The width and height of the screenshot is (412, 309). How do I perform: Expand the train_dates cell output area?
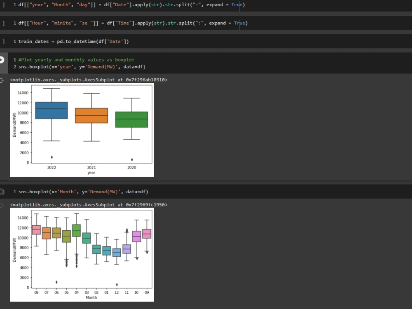3,41
